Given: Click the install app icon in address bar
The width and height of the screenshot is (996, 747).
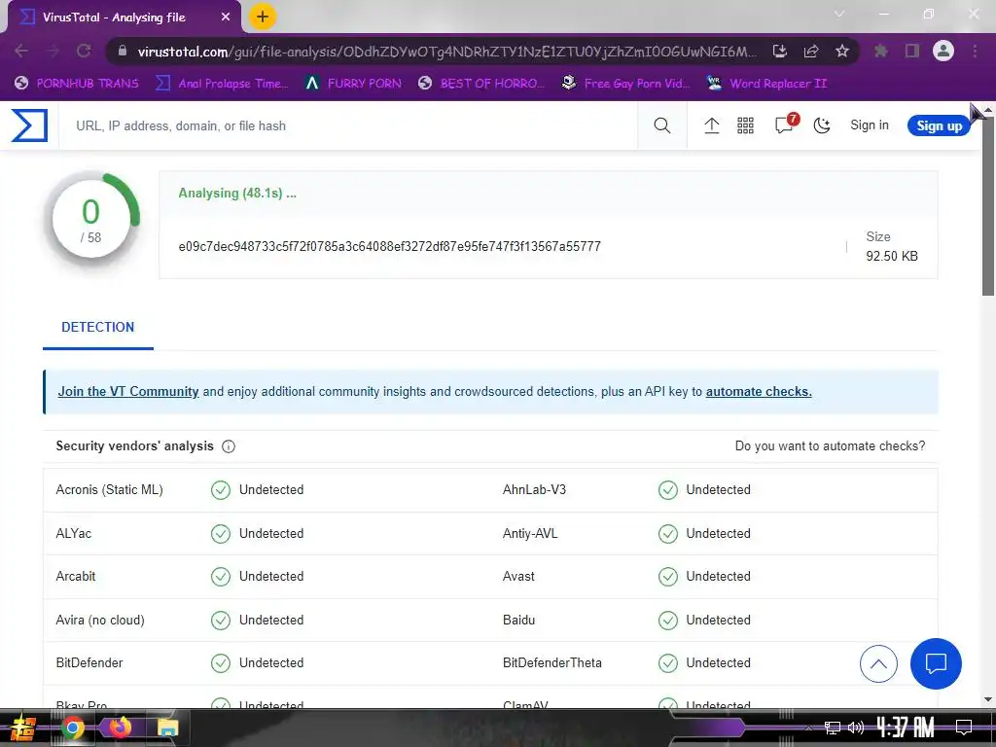Looking at the screenshot, I should point(780,51).
